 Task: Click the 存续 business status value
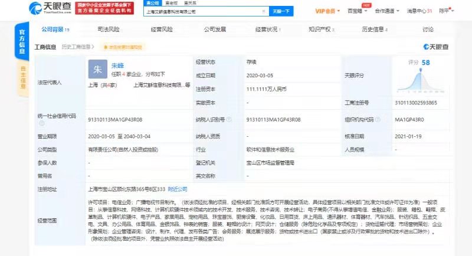click(x=251, y=62)
